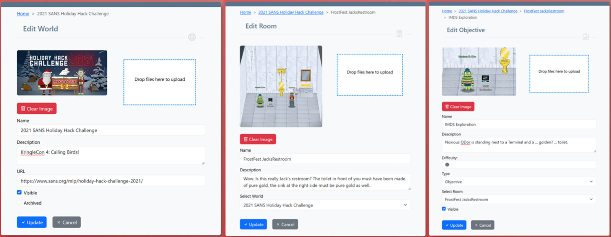Click Clear Image trash button in Edit Objective
611x237 pixels.
[458, 107]
